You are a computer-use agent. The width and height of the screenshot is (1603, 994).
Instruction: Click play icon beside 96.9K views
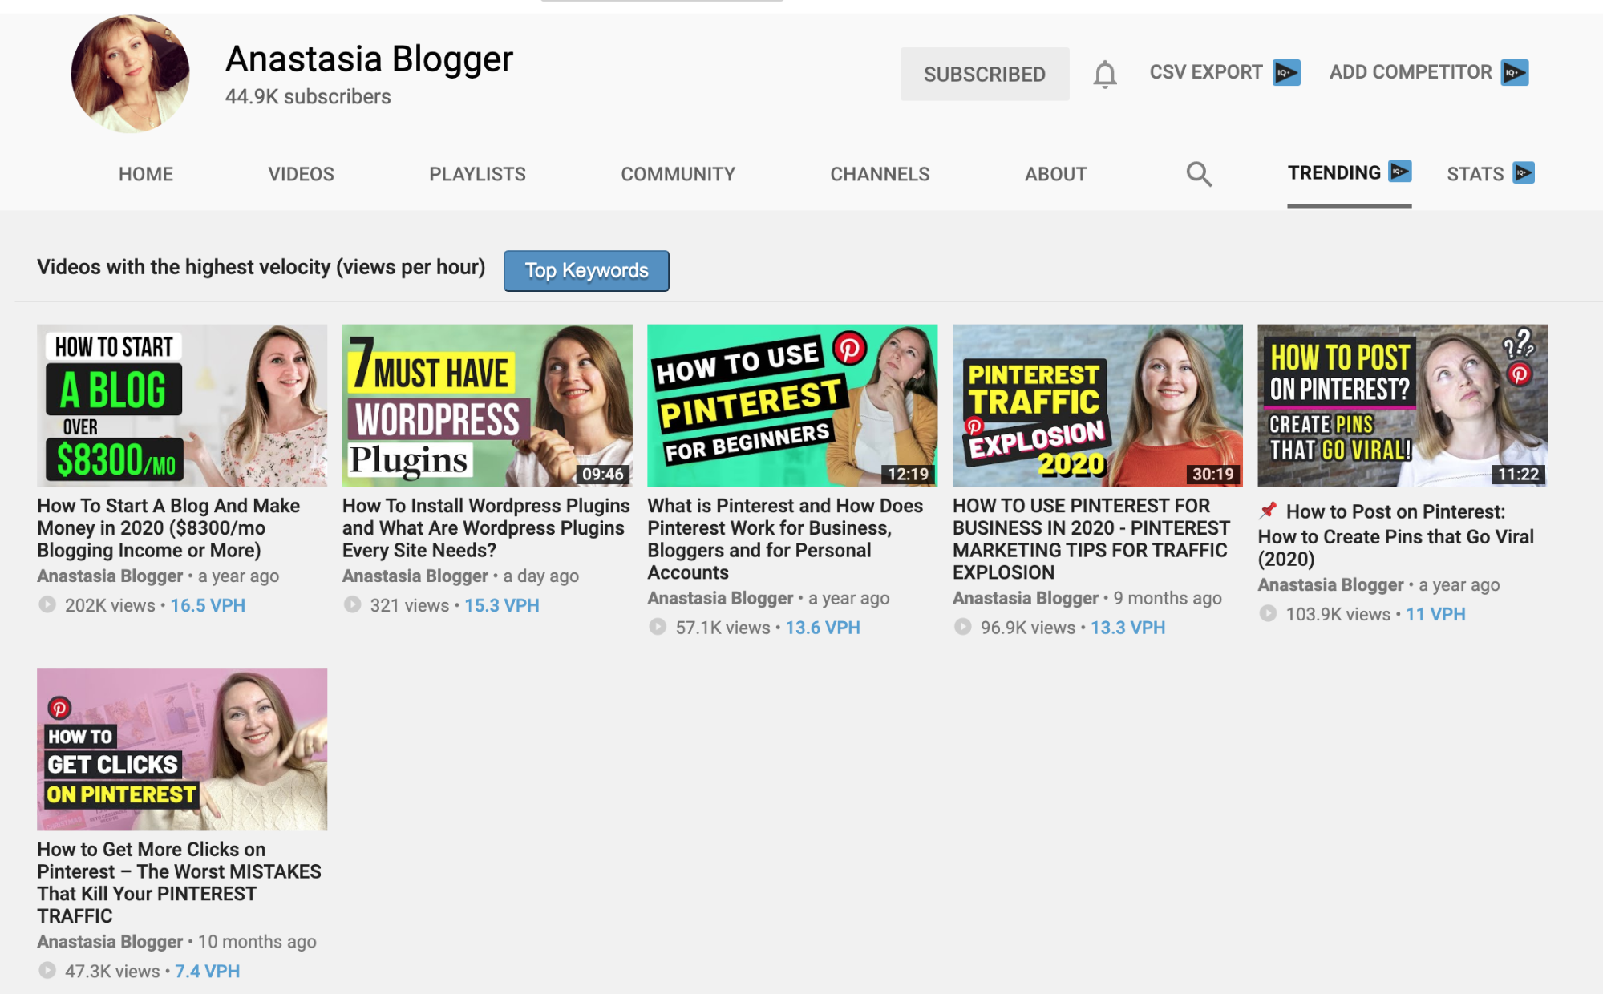(x=962, y=627)
